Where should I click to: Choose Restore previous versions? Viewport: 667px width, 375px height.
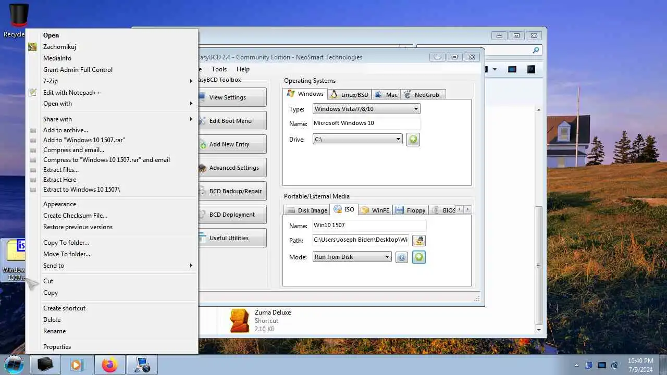coord(112,227)
